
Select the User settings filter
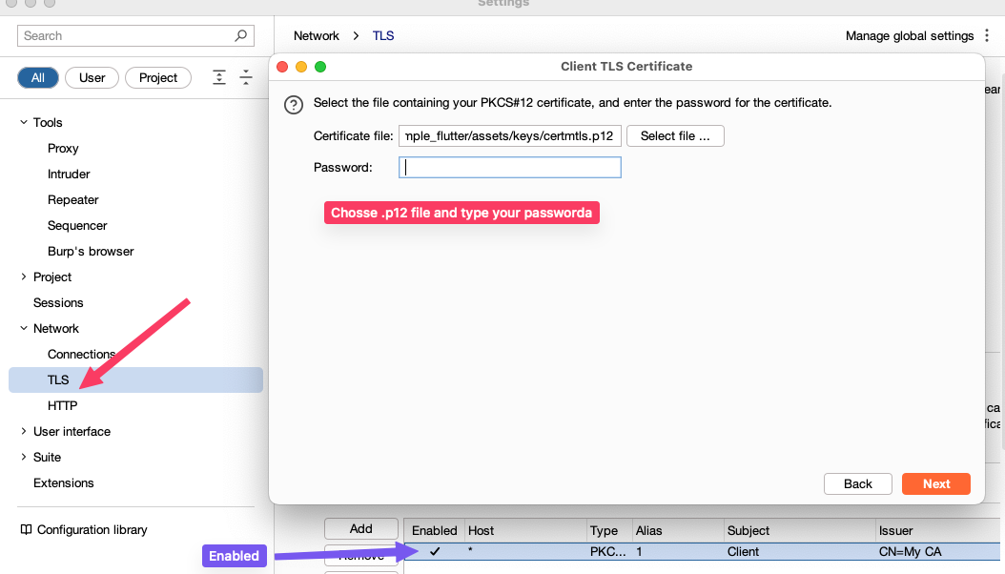click(92, 78)
